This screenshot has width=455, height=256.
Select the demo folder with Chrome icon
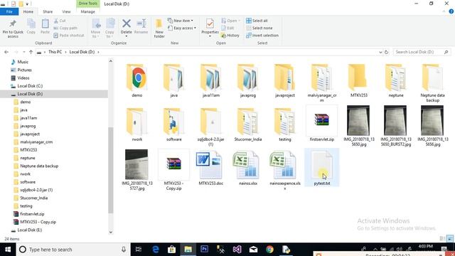[x=137, y=80]
